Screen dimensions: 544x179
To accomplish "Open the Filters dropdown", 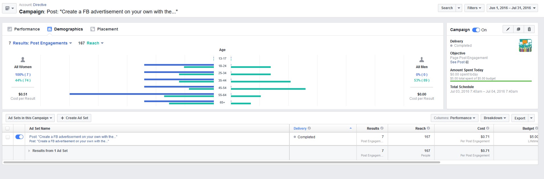I will click(474, 8).
